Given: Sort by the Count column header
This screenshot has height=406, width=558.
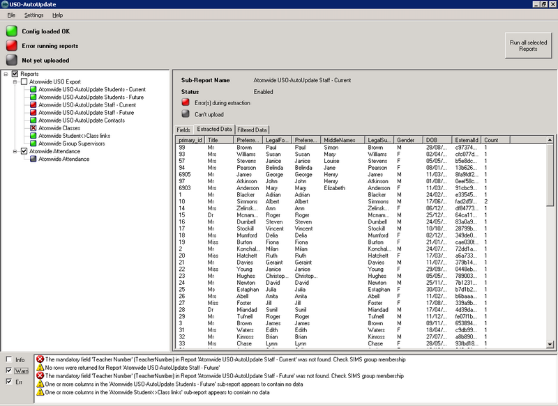Looking at the screenshot, I should 496,140.
